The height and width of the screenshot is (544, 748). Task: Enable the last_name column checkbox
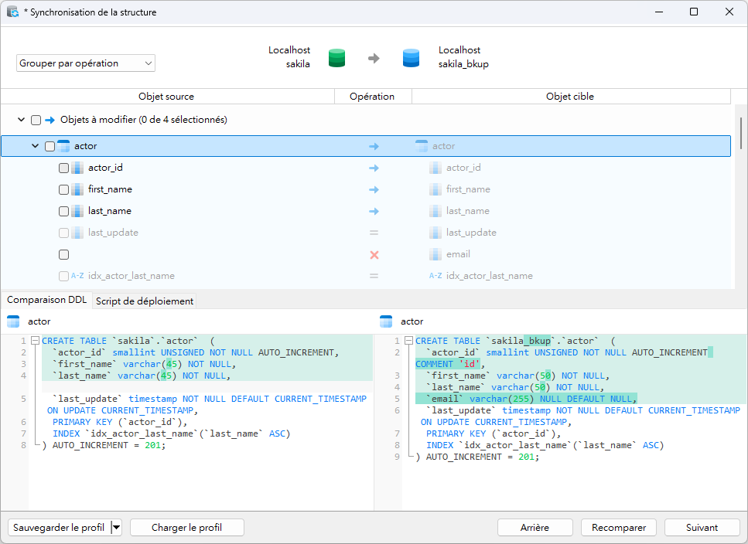(64, 211)
